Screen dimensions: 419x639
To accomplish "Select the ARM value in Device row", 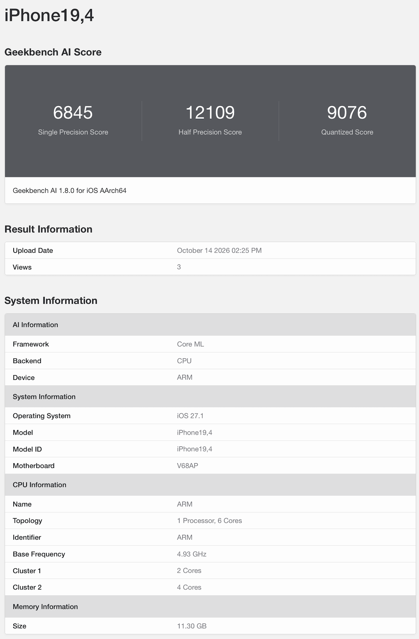I will (185, 377).
